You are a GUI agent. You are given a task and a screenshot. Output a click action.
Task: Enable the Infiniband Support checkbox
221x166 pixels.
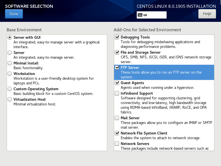[x=117, y=93]
